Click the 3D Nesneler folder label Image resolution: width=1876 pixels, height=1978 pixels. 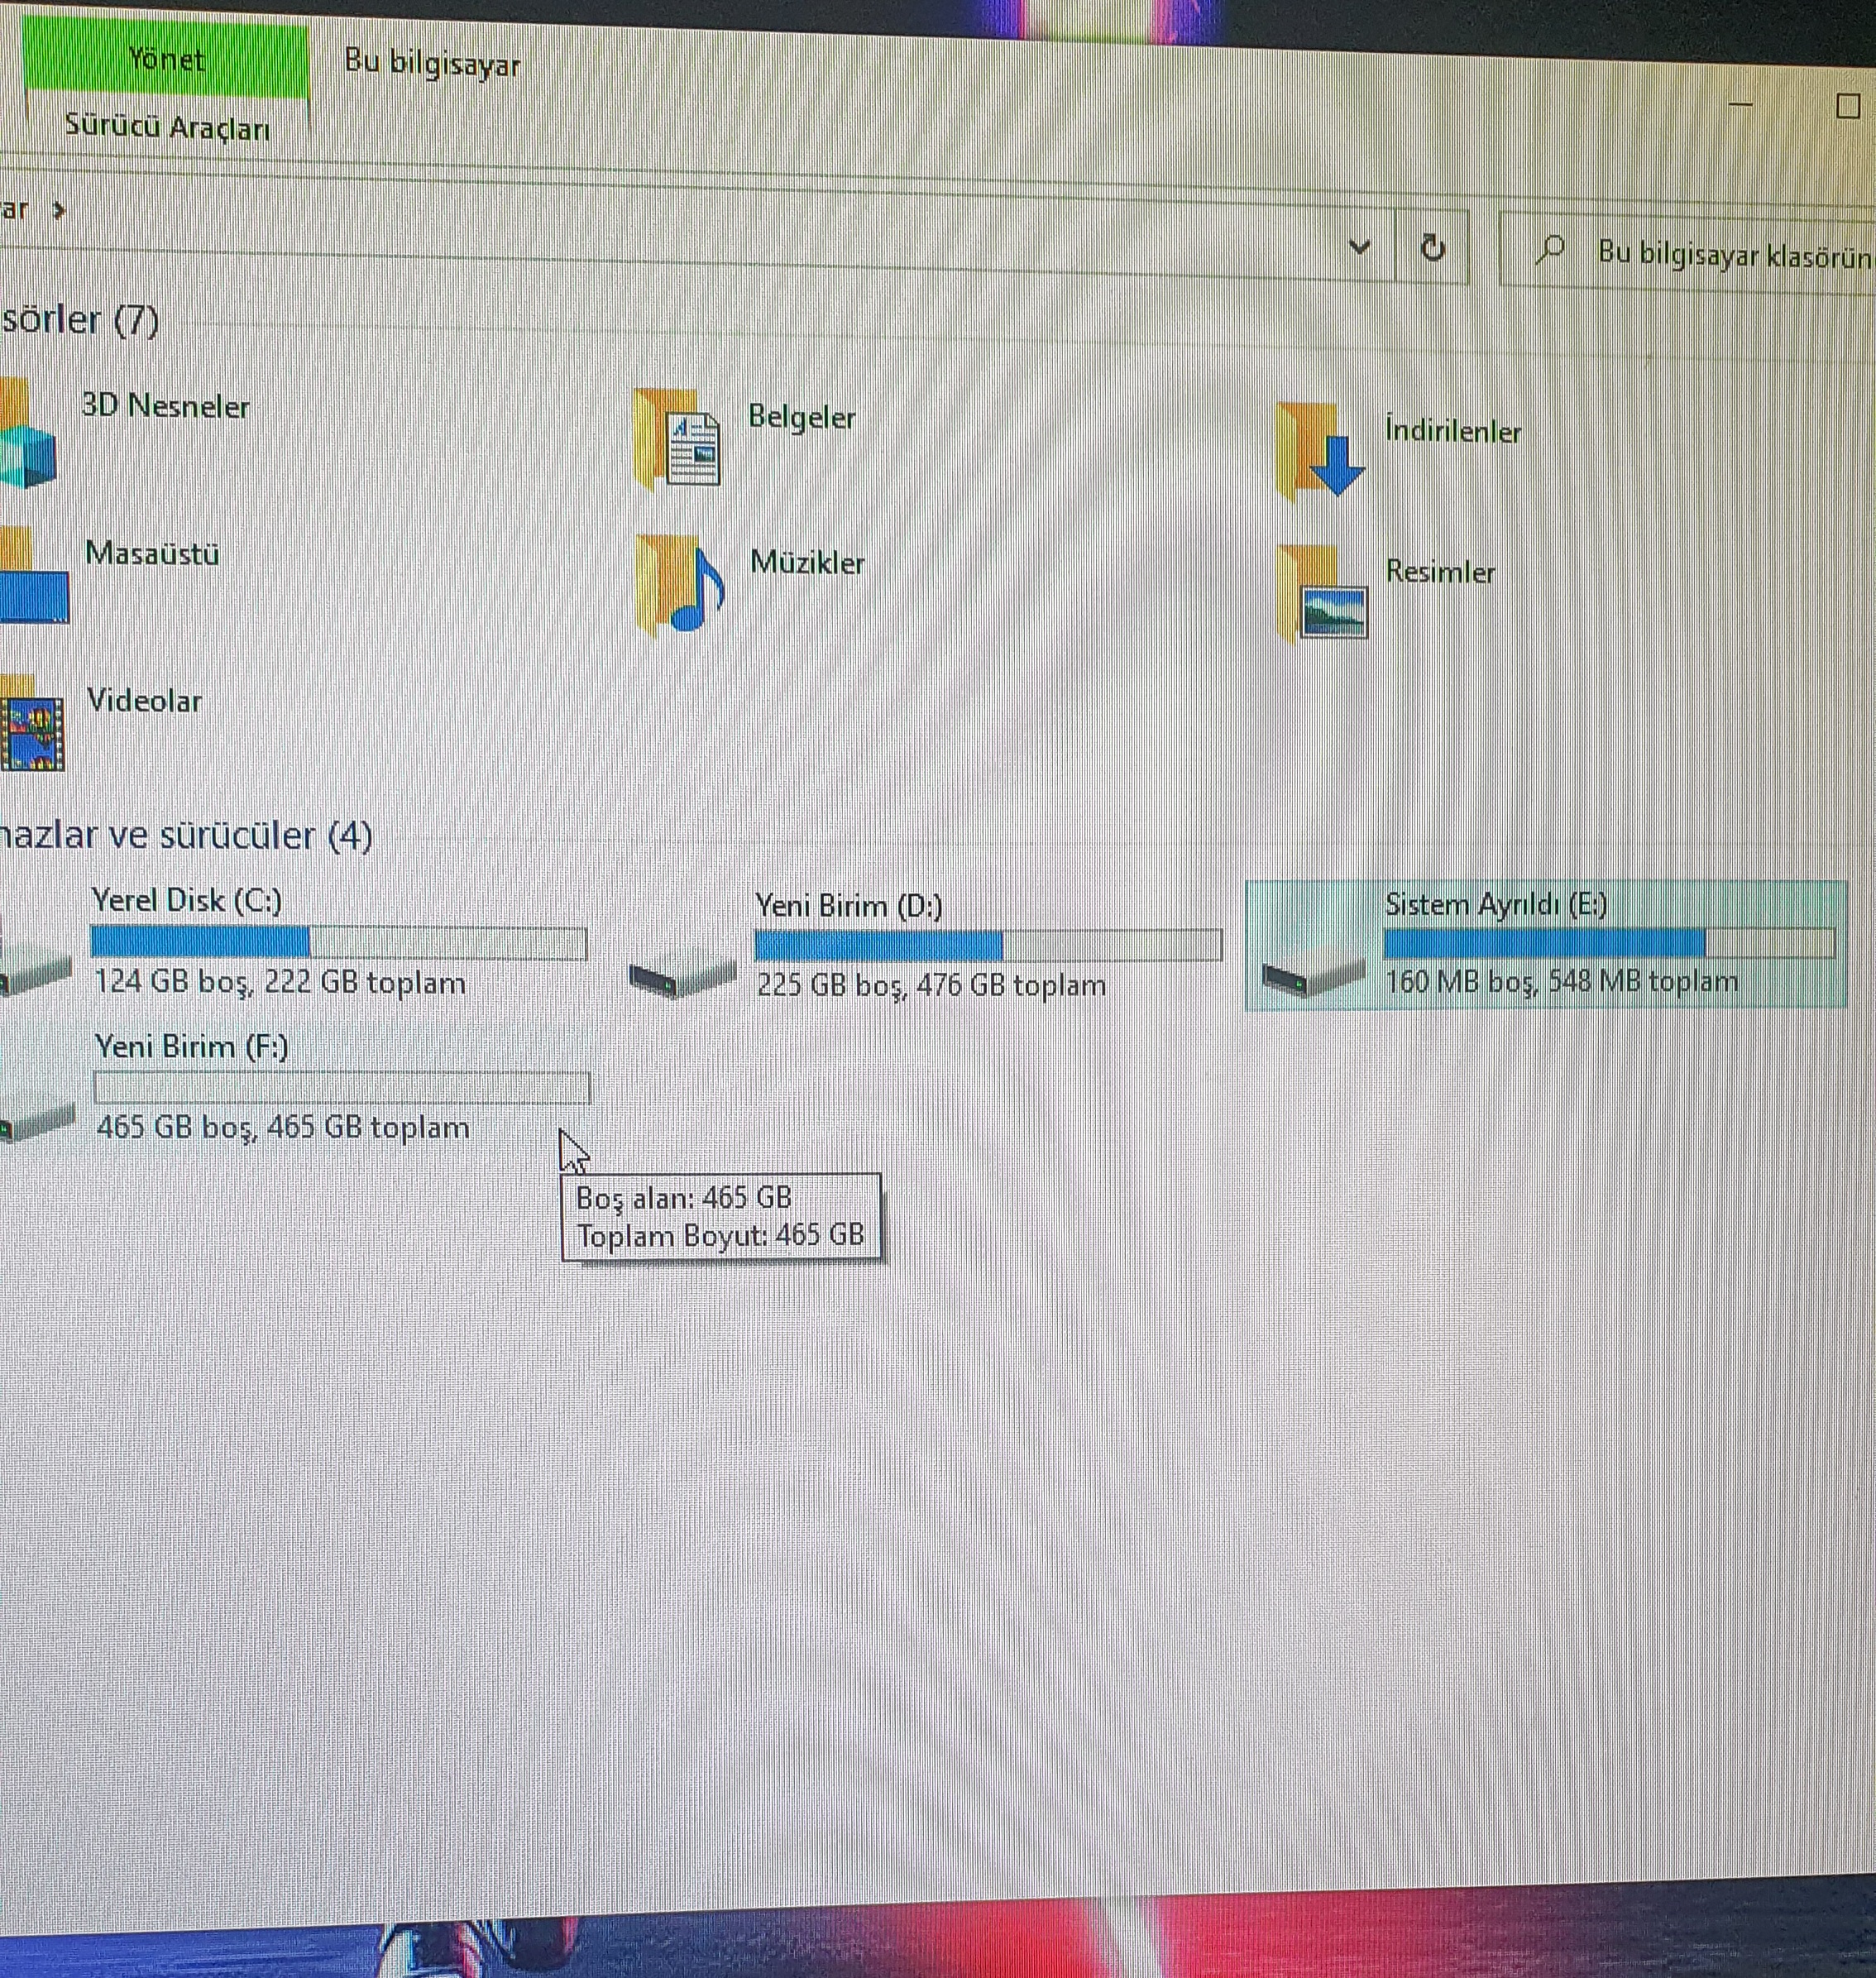click(x=166, y=407)
